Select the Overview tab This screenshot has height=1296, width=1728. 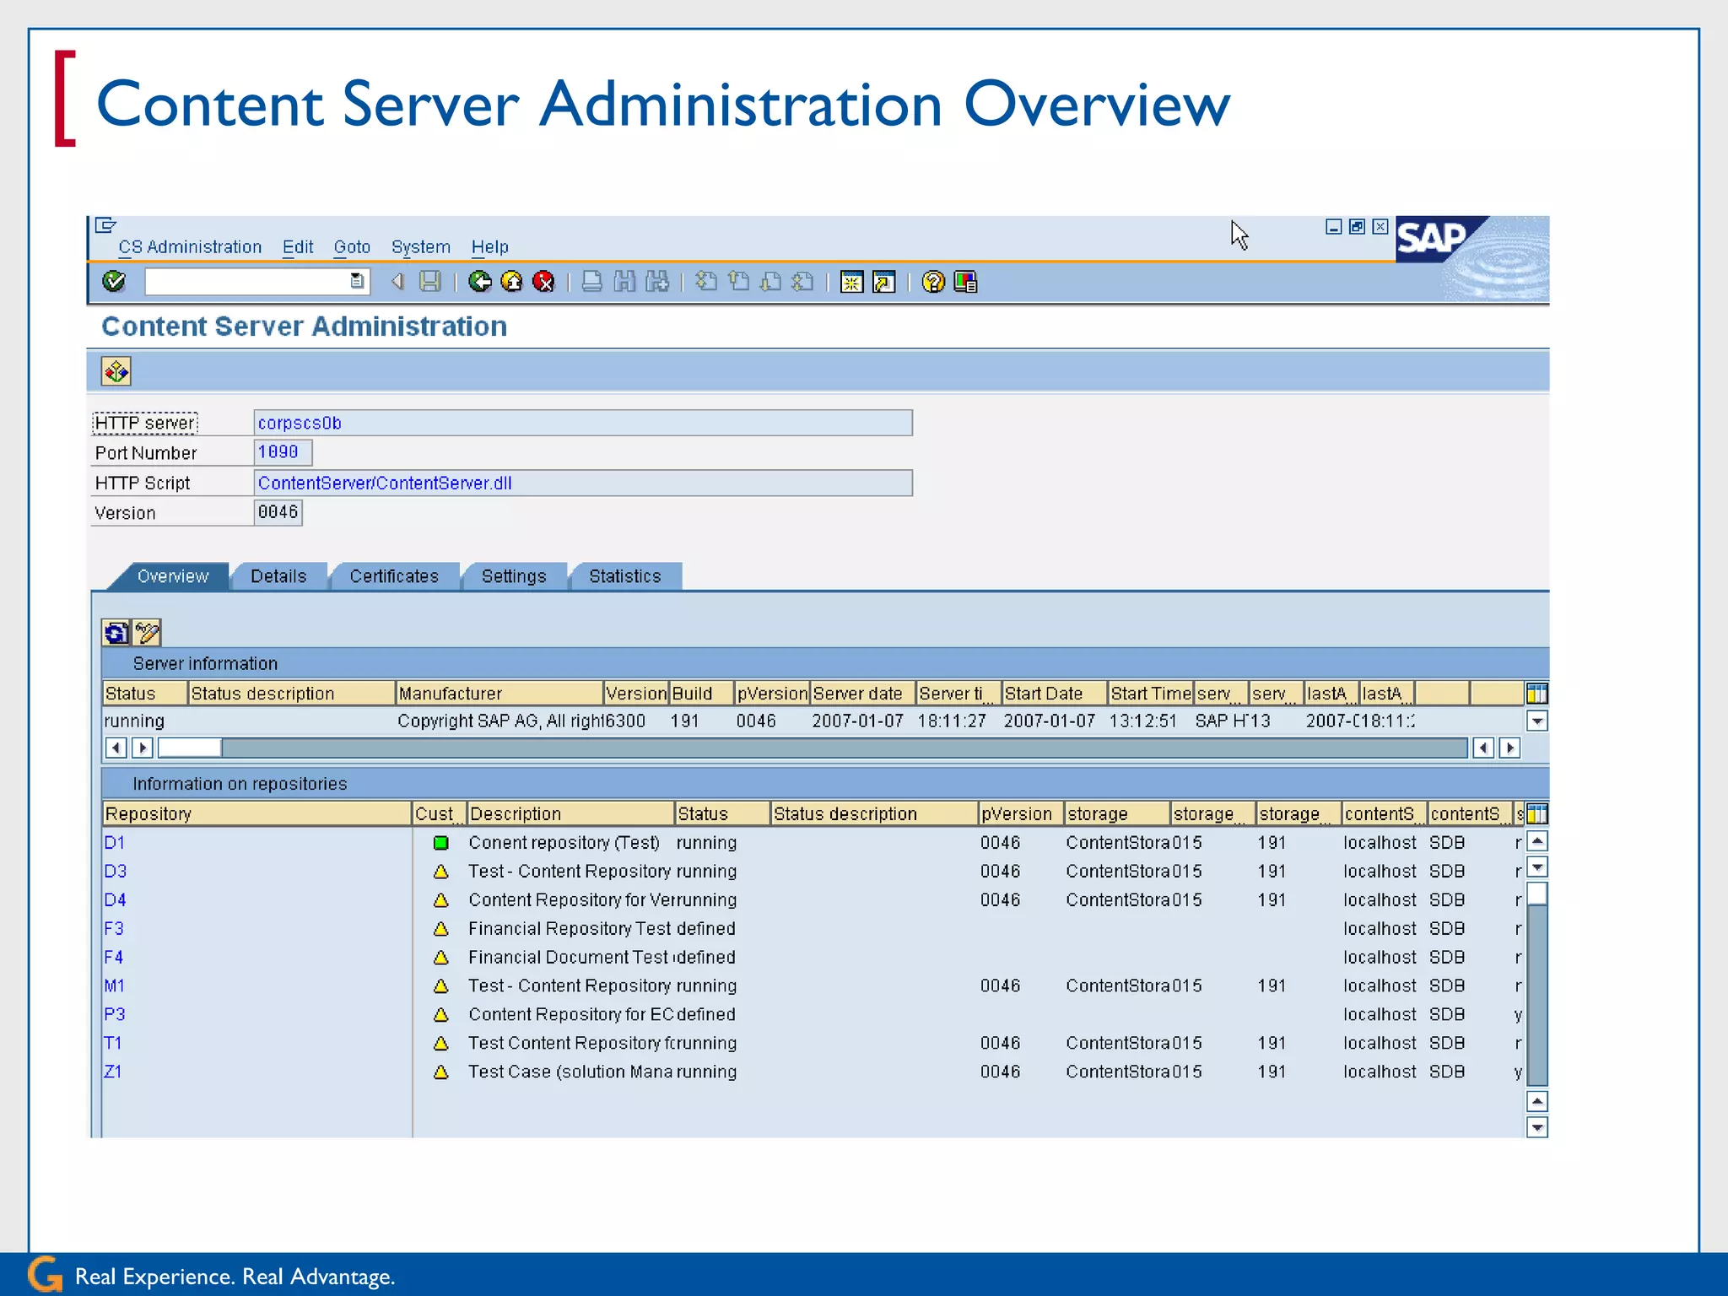tap(172, 576)
